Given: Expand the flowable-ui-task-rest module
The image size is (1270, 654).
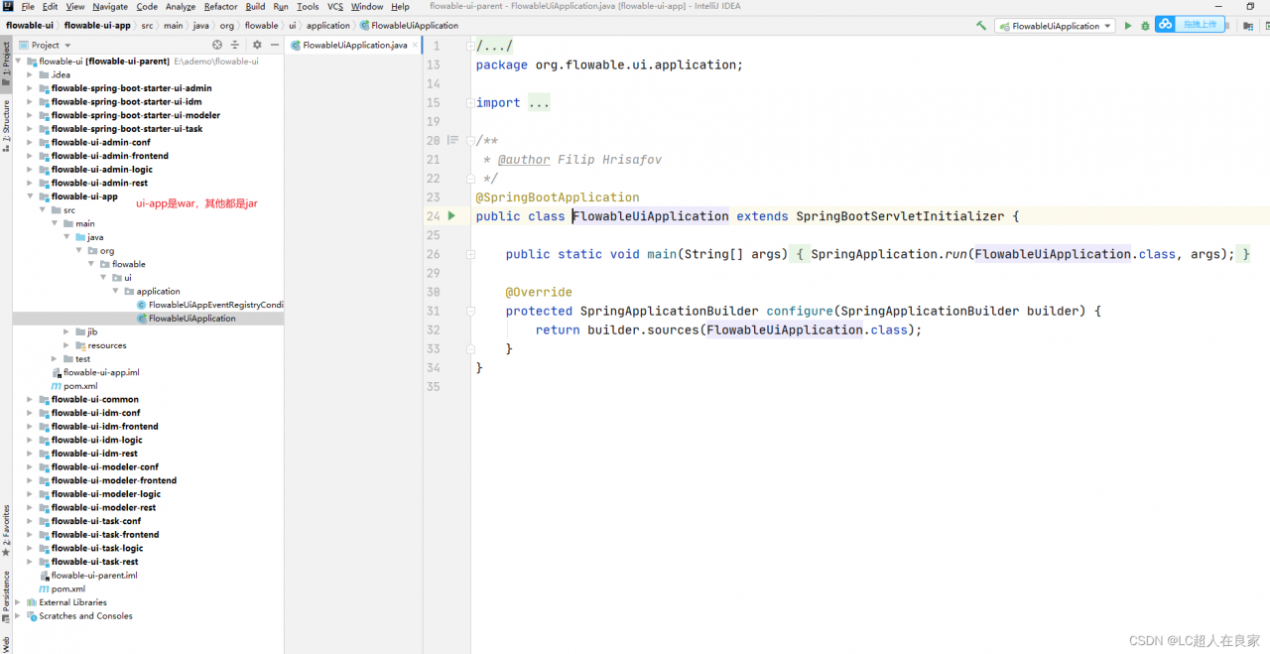Looking at the screenshot, I should (30, 562).
